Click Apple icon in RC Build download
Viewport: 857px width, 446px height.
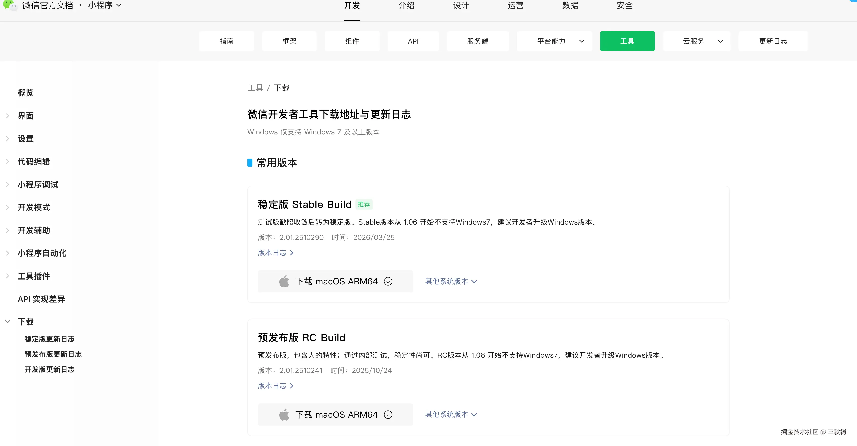[284, 415]
